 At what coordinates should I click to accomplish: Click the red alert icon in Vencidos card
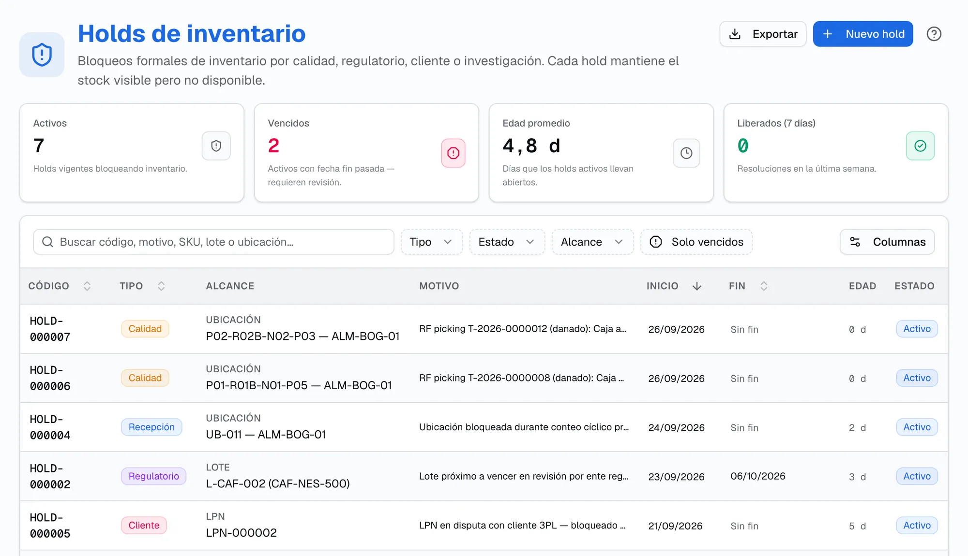(453, 153)
